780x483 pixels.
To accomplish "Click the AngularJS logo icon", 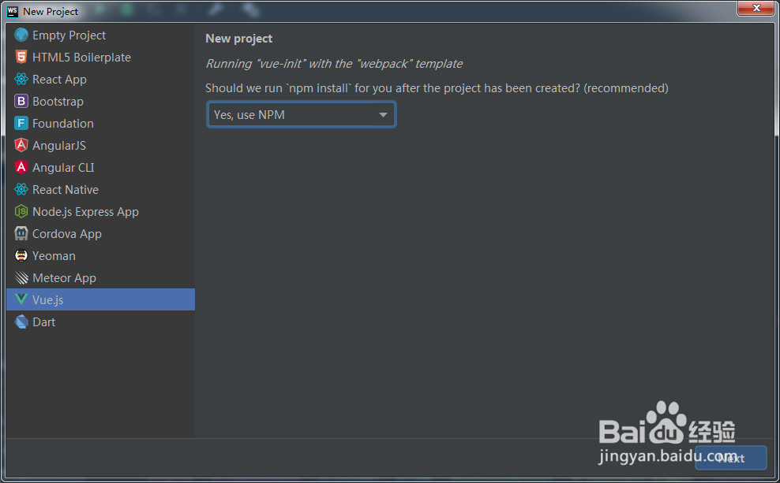I will [21, 146].
